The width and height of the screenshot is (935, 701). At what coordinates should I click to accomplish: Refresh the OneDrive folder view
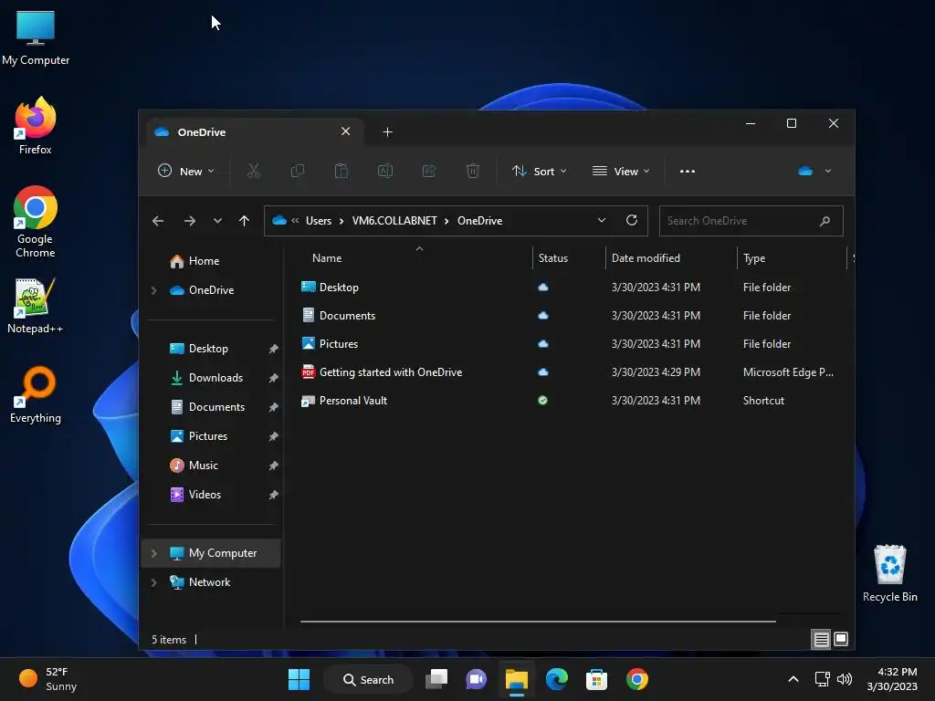click(x=632, y=221)
